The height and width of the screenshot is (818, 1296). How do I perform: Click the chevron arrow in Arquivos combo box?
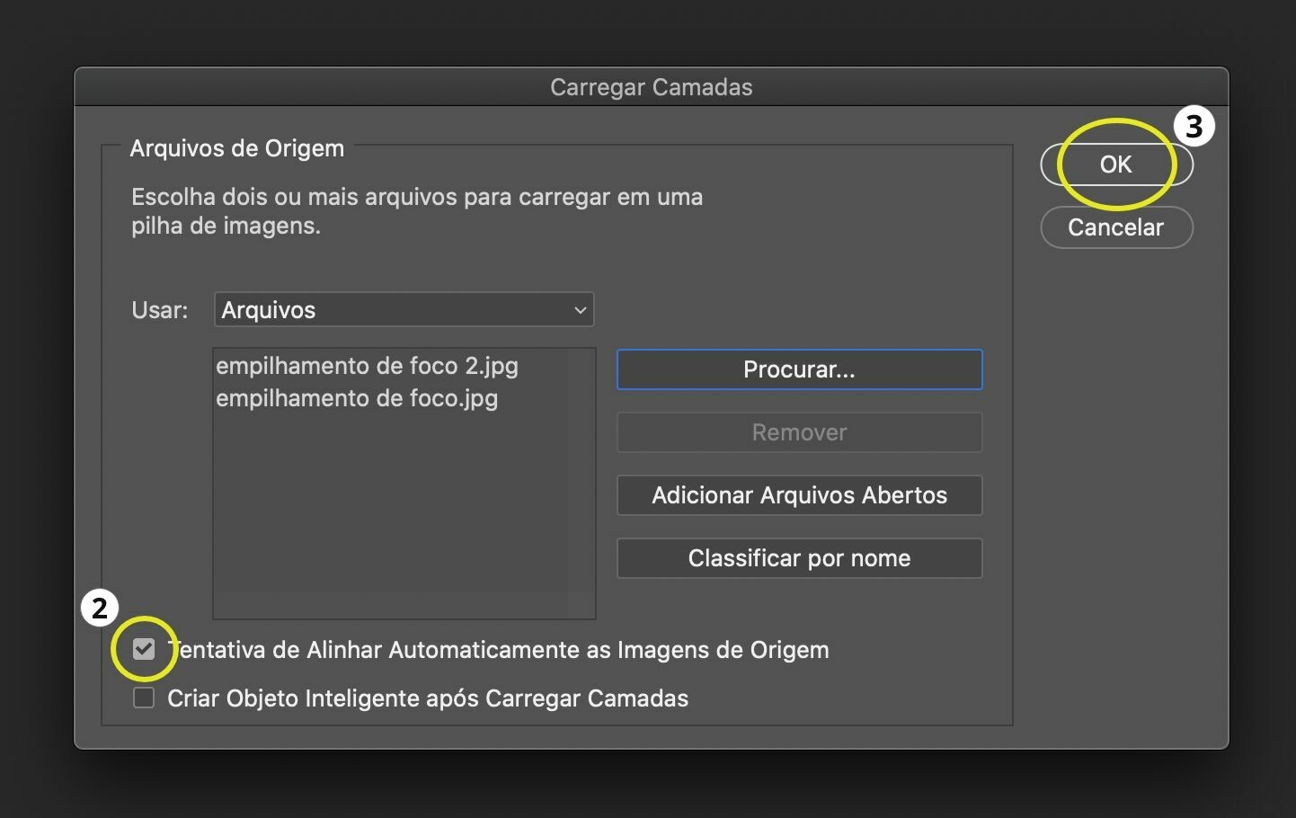pos(580,310)
